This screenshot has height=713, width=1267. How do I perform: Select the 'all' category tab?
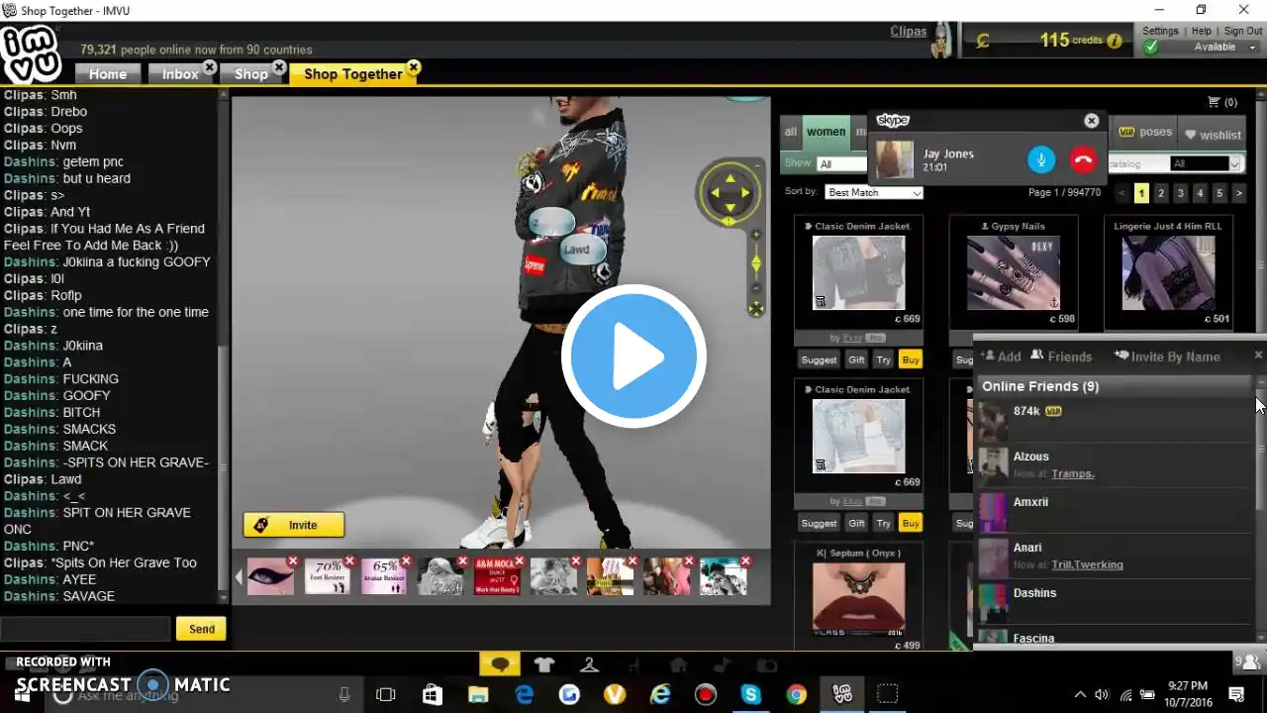(791, 132)
